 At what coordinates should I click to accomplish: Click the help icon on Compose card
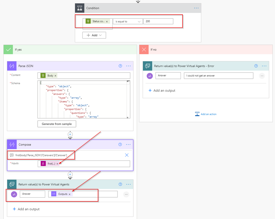[x=120, y=144]
